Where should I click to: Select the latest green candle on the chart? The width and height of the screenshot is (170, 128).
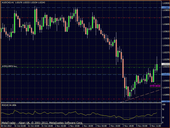[x=157, y=67]
